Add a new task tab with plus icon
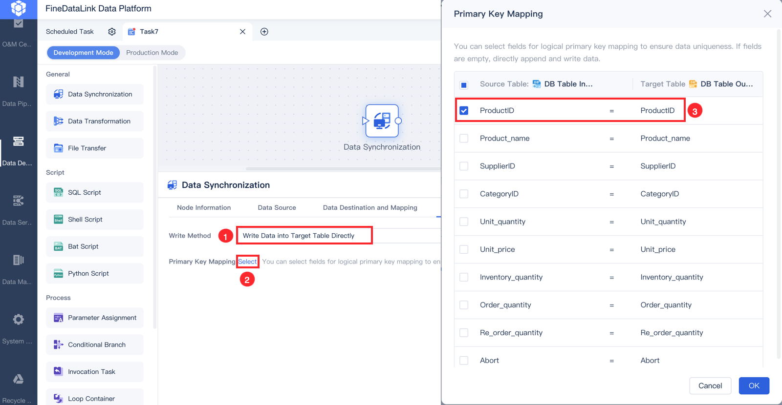The image size is (782, 405). pyautogui.click(x=264, y=32)
